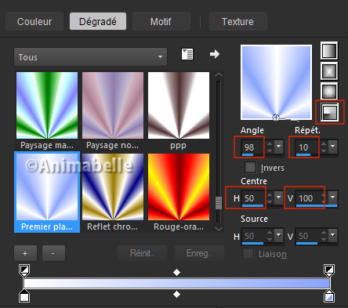348x308 pixels.
Task: Select the Premier pla... gradient thumbnail
Action: (x=47, y=187)
